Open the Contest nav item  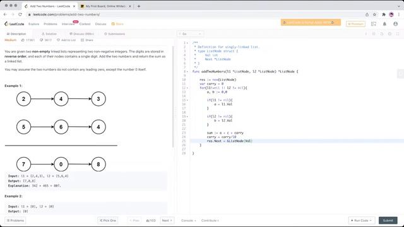(x=85, y=24)
